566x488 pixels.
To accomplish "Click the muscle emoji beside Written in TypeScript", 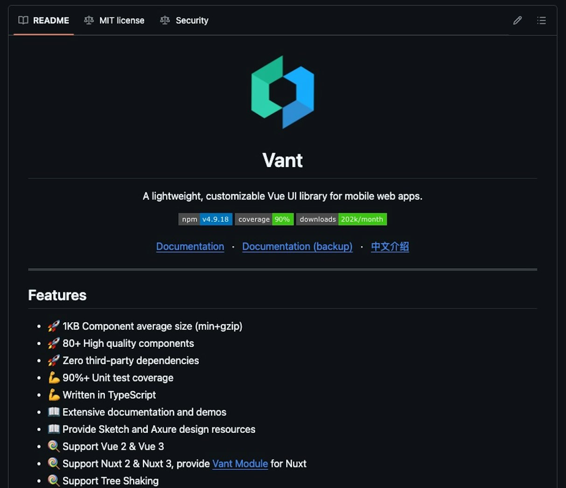I will (x=54, y=395).
